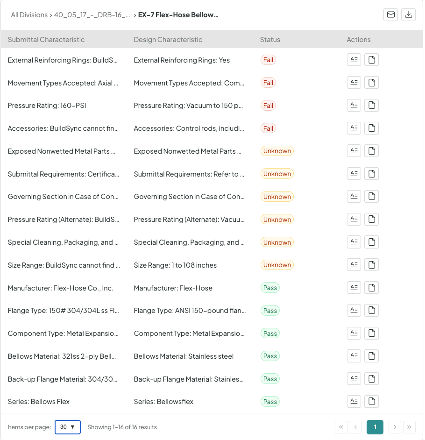This screenshot has width=425, height=440.
Task: Open text details for Pressure Rating (Alternate) row
Action: coord(354,219)
